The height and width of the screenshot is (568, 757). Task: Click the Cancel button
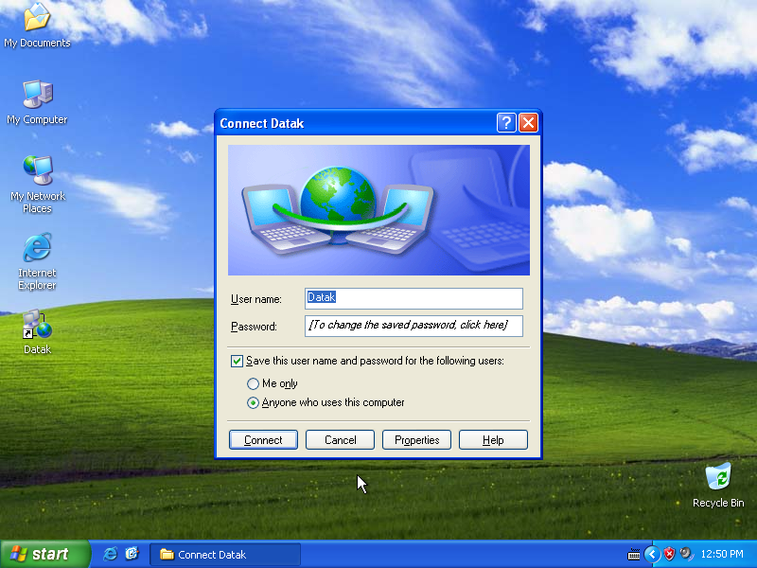point(340,440)
